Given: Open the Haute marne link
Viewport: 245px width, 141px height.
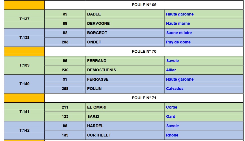Looking at the screenshot, I should click(178, 23).
